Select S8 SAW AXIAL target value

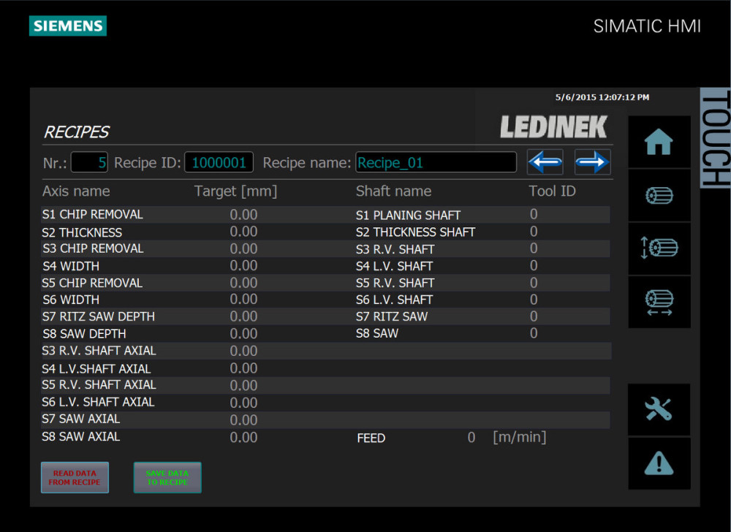pos(243,438)
